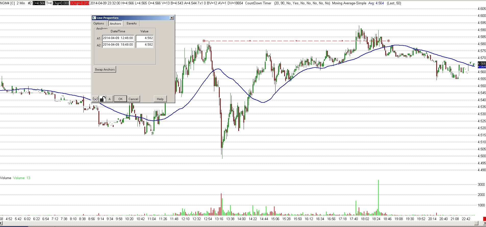Click the 'A' button in dialog footer
This screenshot has width=486, height=227.
click(110, 99)
